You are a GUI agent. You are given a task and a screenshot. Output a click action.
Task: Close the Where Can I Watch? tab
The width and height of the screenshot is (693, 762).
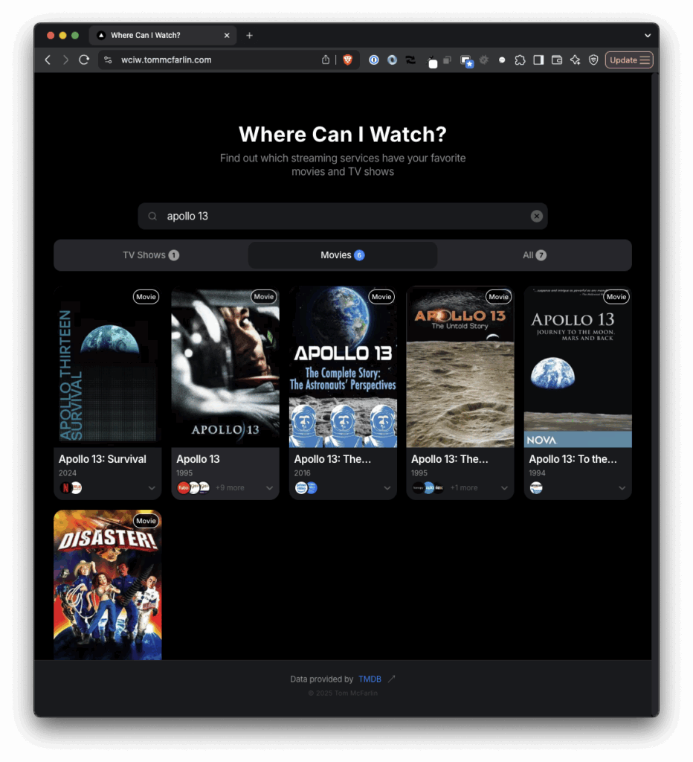(x=227, y=35)
